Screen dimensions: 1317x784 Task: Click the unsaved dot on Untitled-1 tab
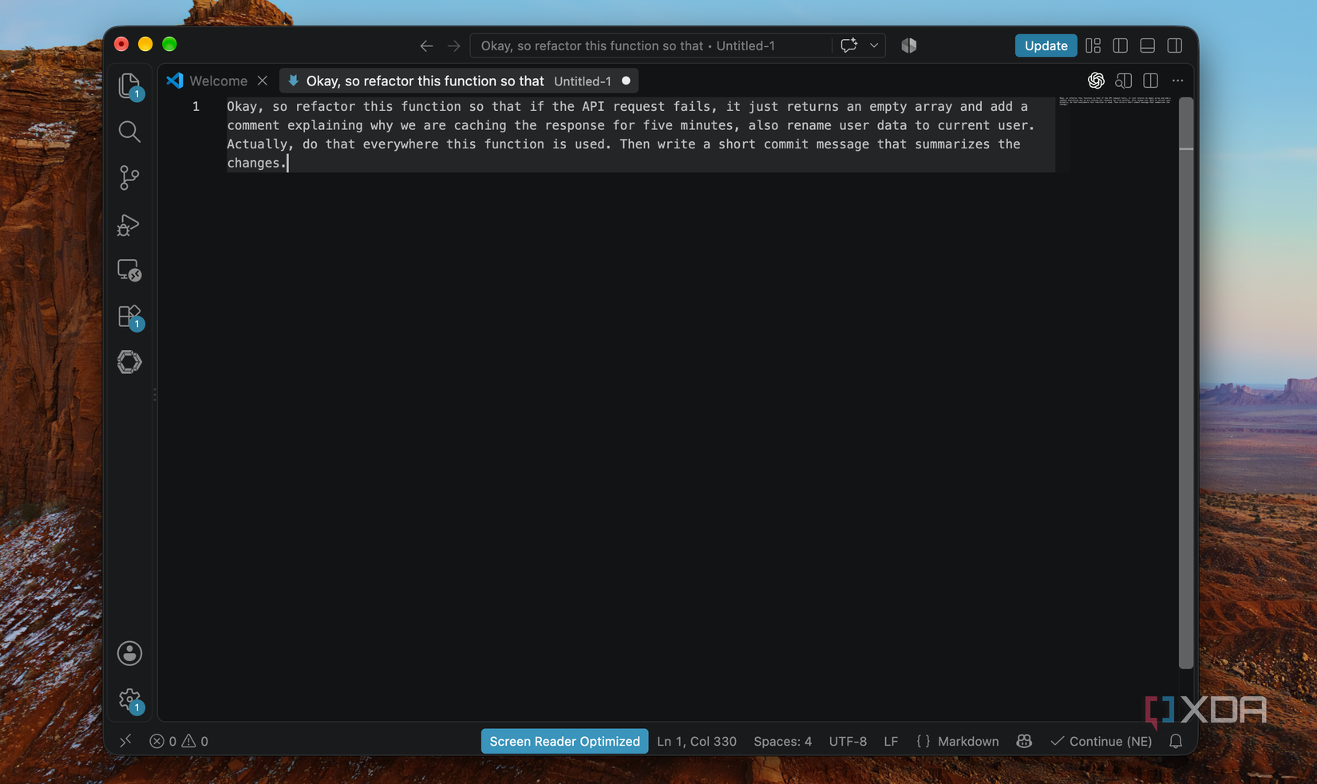[626, 81]
